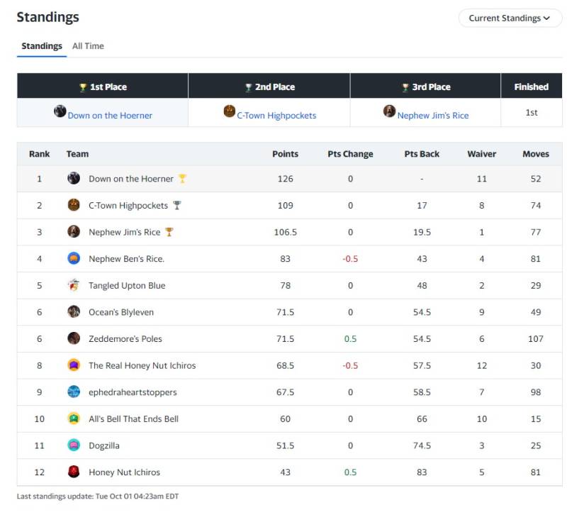
Task: Click the Moves column header
Action: (x=536, y=154)
